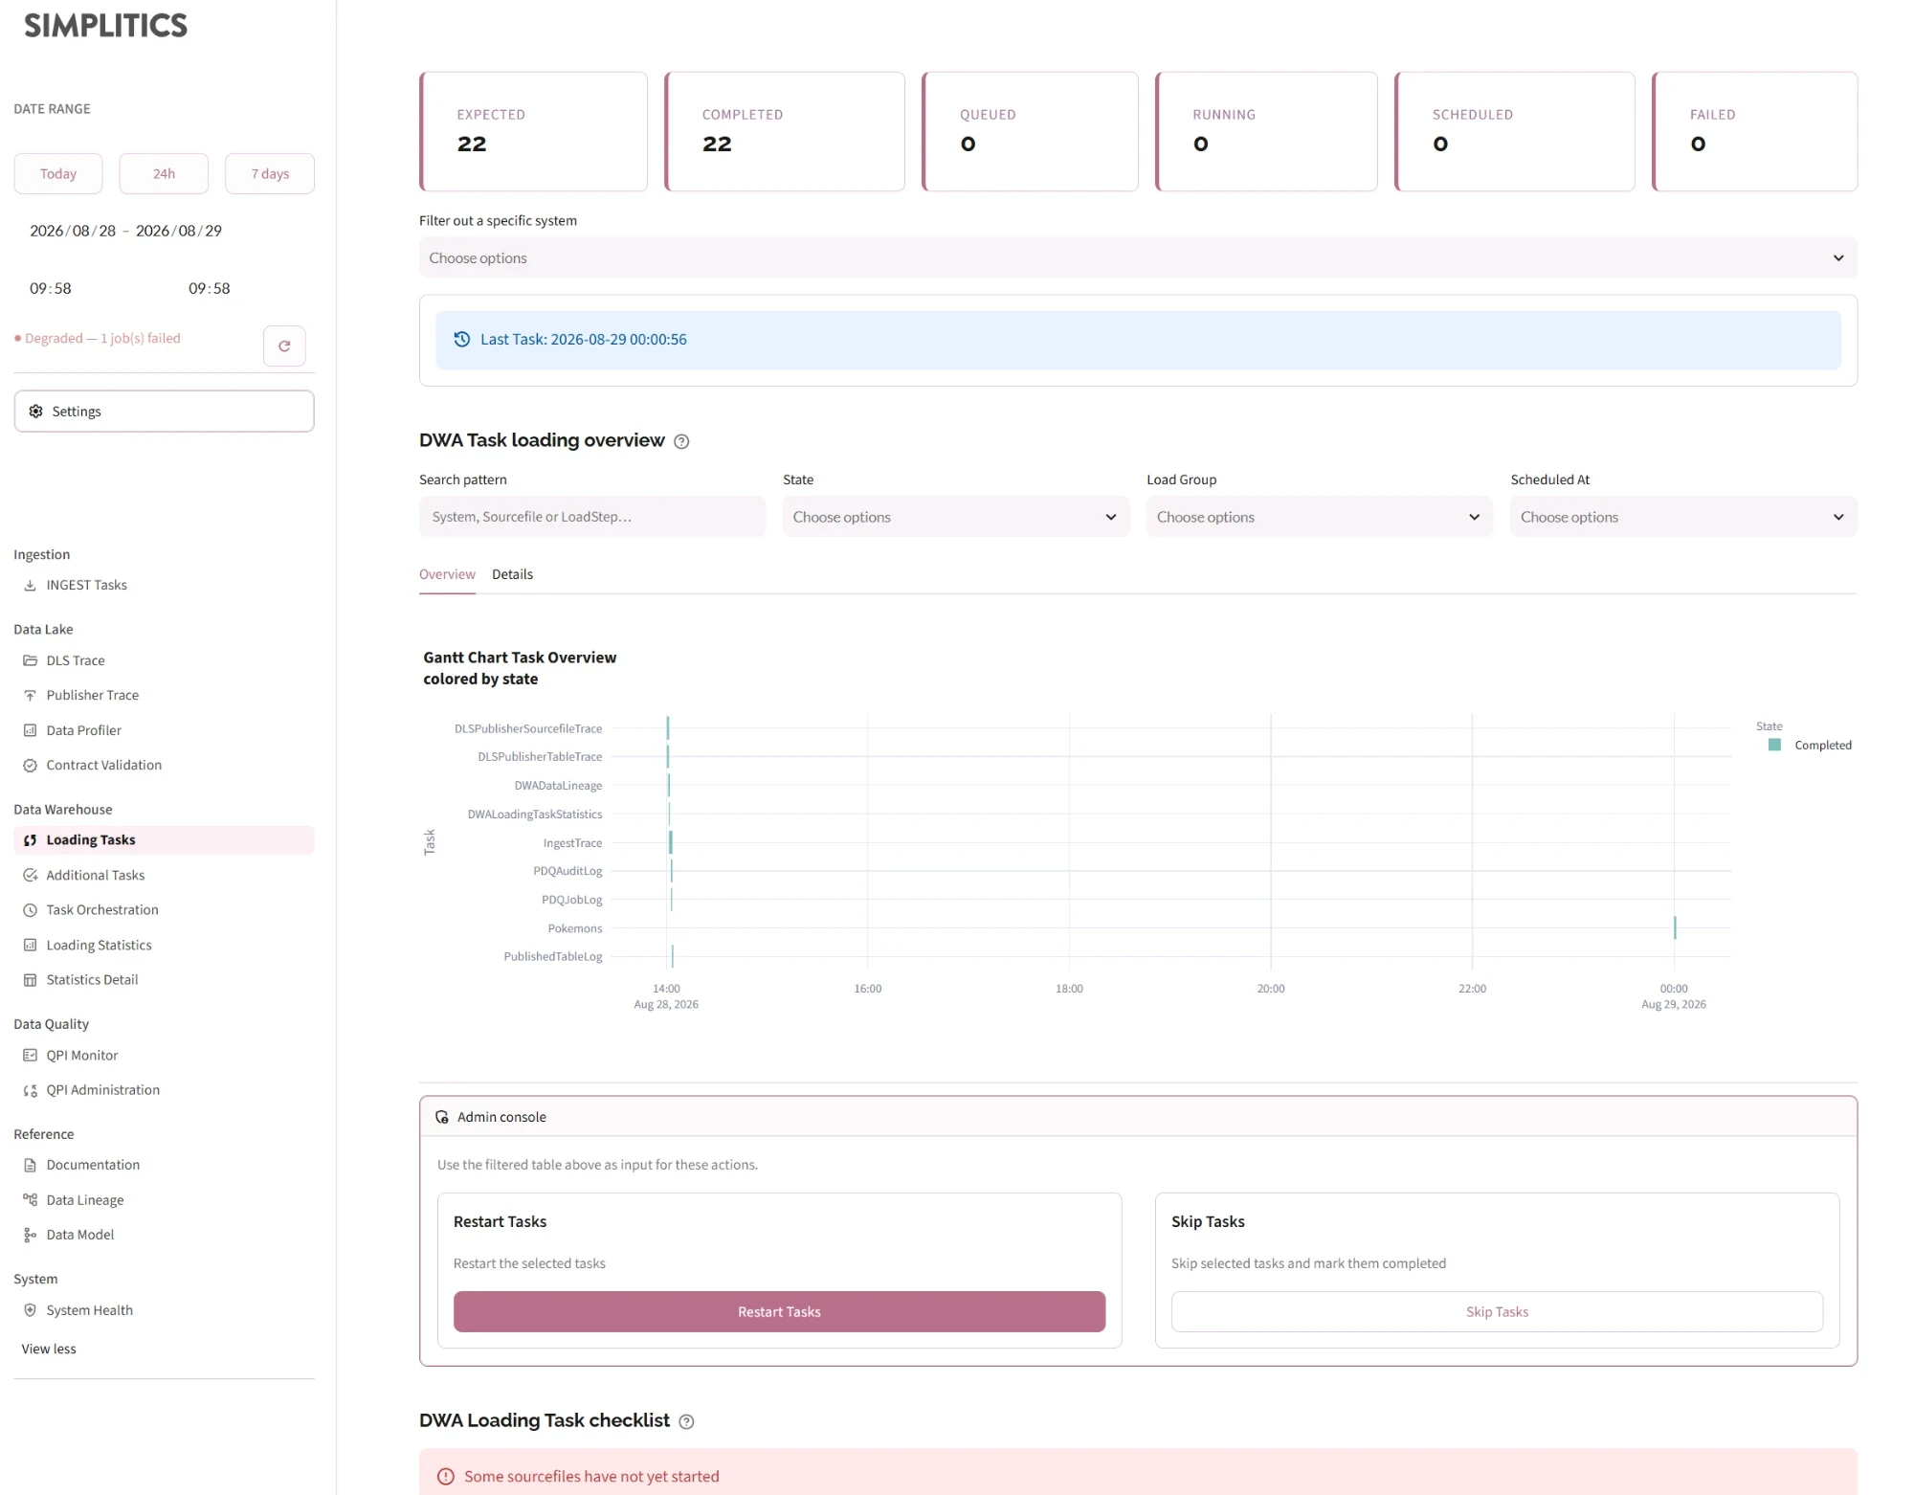Open Task Orchestration
Viewport: 1914px width, 1495px height.
[101, 909]
